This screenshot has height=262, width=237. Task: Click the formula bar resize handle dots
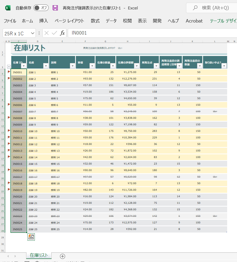[x=39, y=33]
